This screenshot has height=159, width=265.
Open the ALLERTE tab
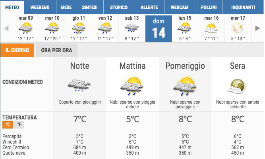(x=149, y=8)
